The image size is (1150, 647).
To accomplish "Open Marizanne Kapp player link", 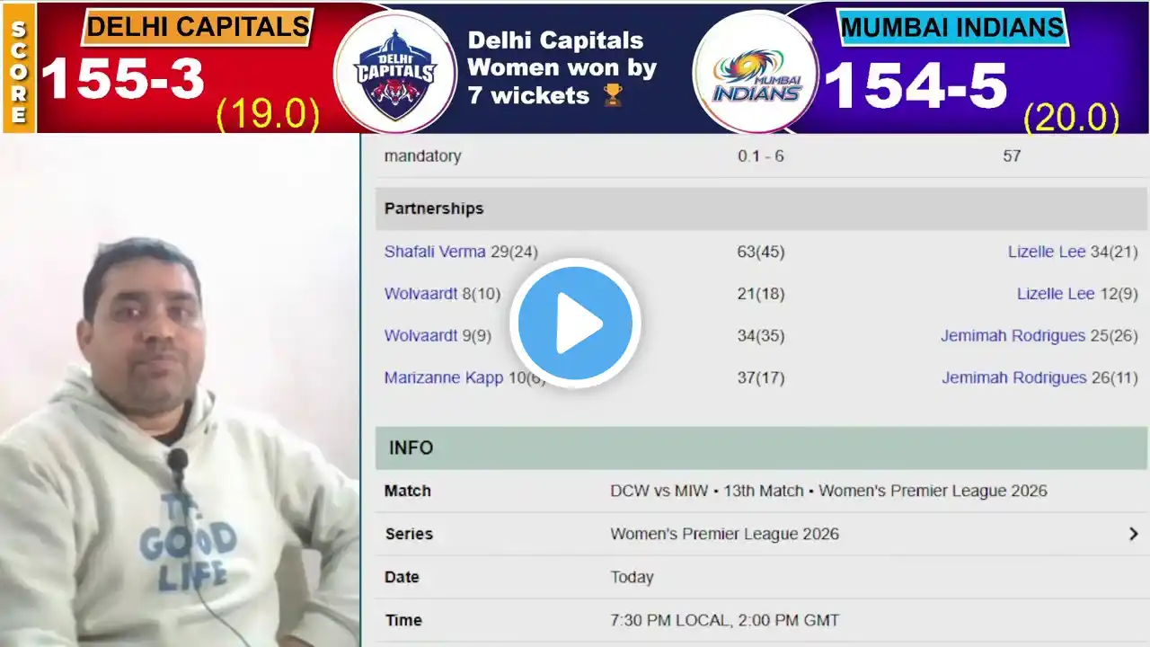I will [444, 378].
